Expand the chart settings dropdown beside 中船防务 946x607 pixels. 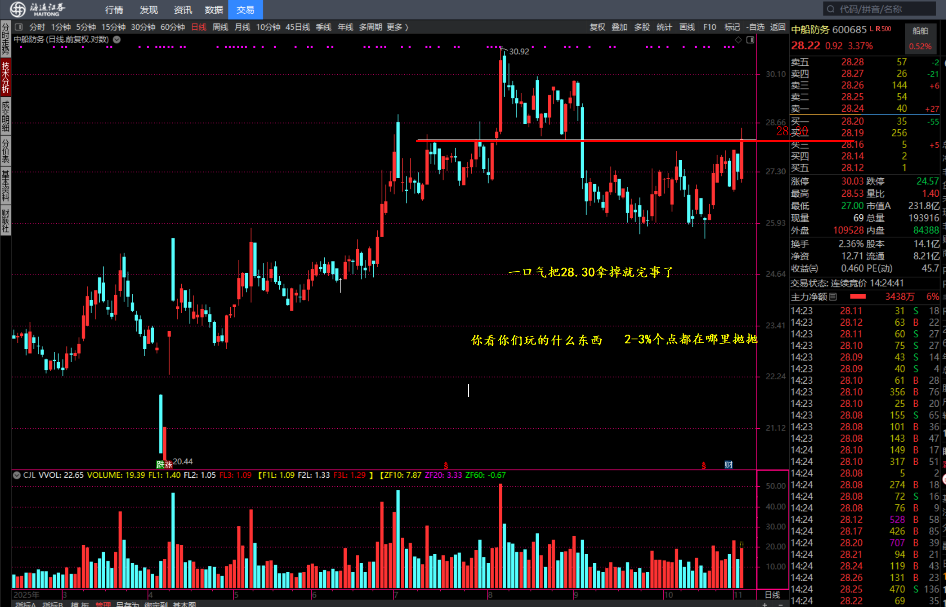[116, 40]
